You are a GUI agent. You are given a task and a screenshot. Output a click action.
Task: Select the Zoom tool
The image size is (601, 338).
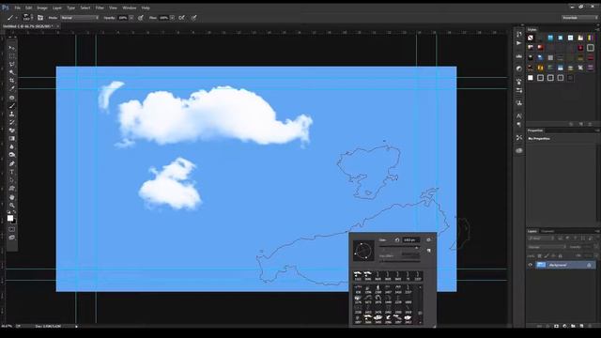tap(12, 206)
